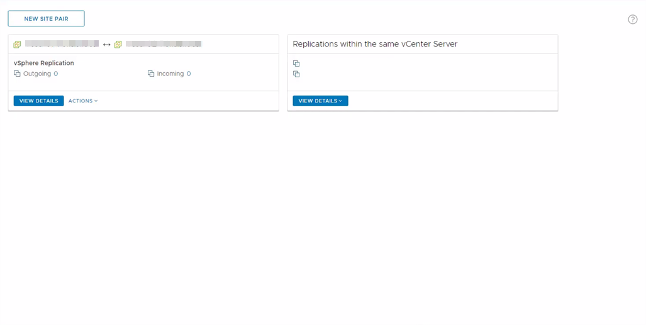Click the Incoming label text
This screenshot has width=646, height=325.
coord(170,74)
